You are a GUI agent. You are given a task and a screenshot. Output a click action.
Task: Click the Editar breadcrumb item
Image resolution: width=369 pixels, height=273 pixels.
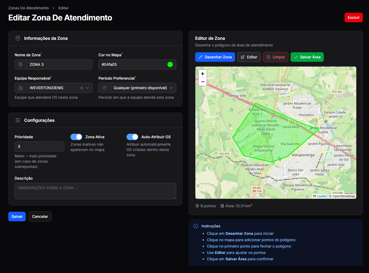[64, 8]
